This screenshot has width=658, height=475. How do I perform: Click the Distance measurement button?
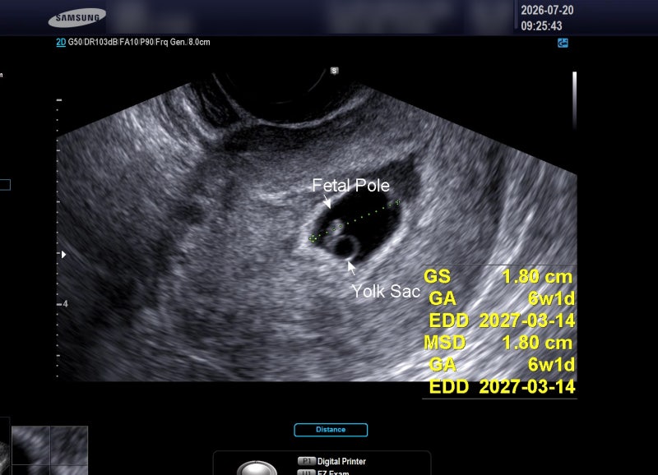coord(331,430)
